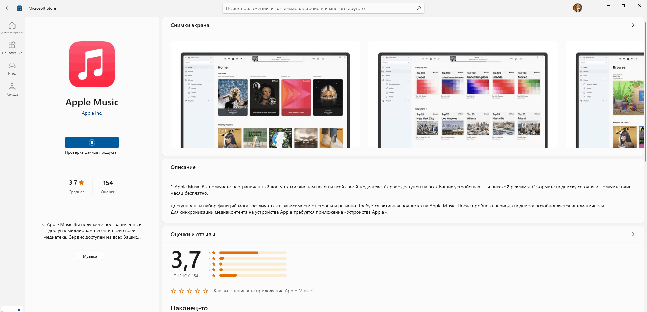The image size is (647, 312).
Task: Click the 1-star rating bar
Action: point(253,275)
